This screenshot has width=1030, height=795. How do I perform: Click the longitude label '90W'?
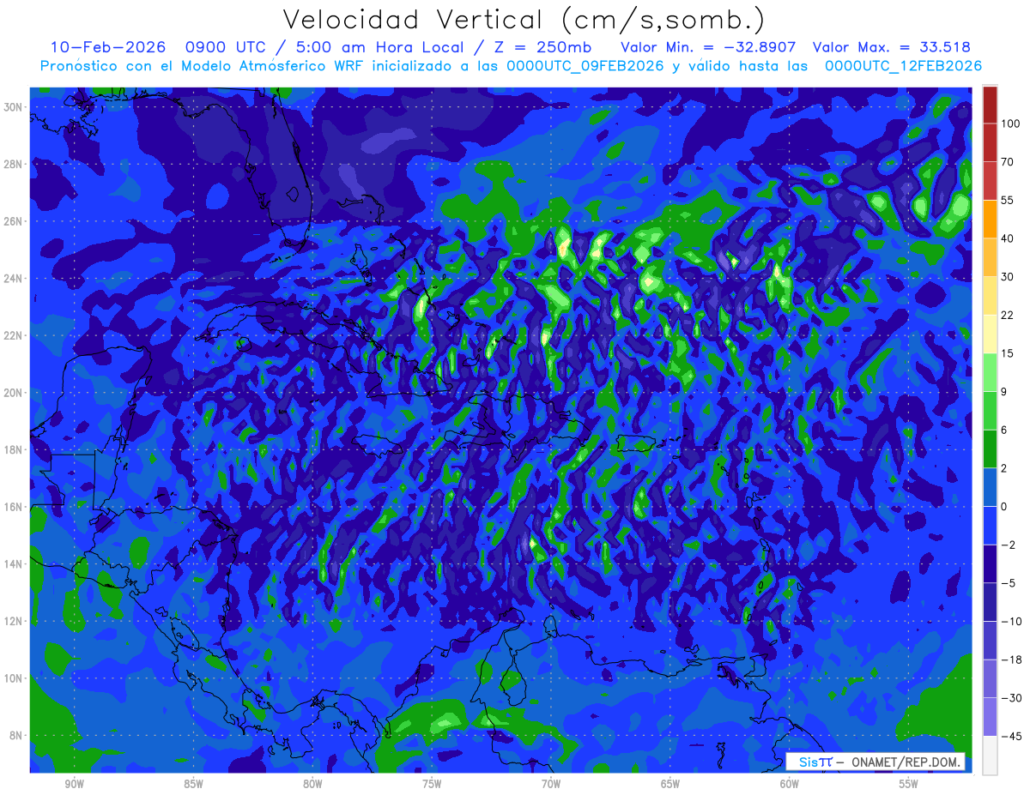click(74, 785)
